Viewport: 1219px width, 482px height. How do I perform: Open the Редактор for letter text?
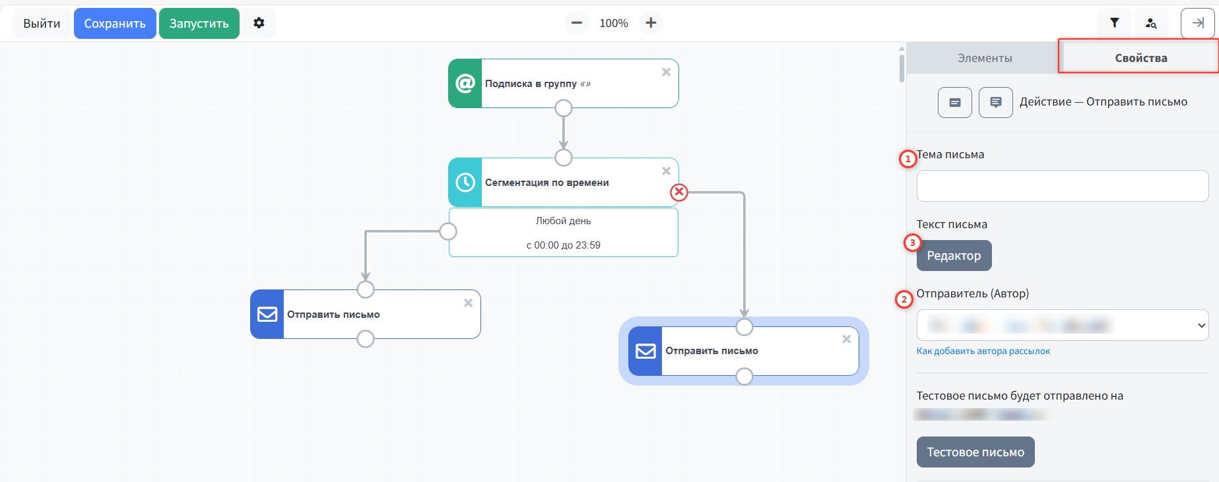tap(954, 256)
